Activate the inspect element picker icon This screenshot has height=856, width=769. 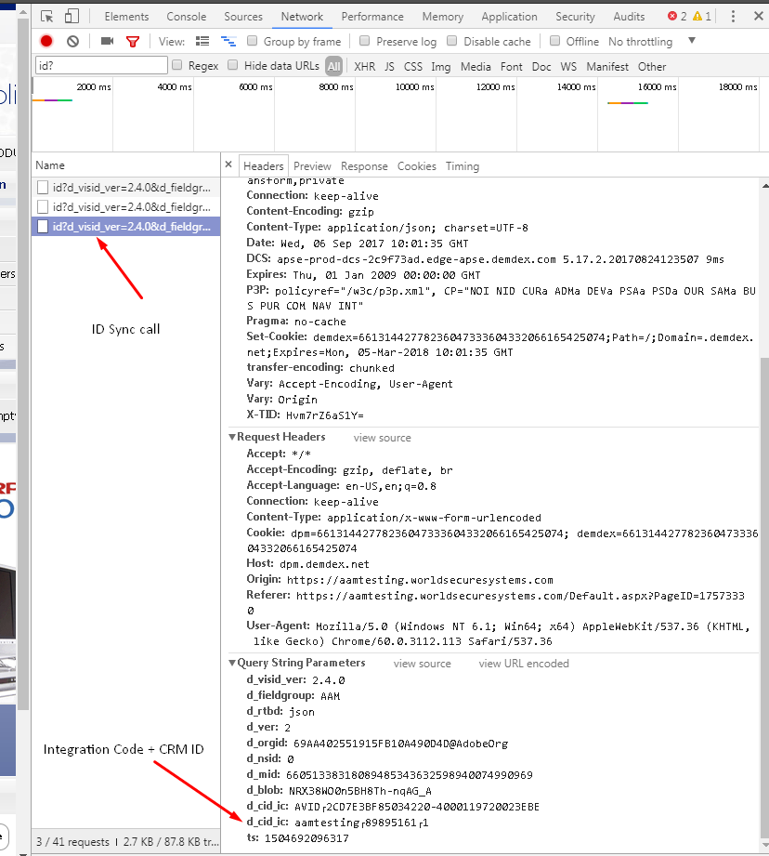click(47, 17)
